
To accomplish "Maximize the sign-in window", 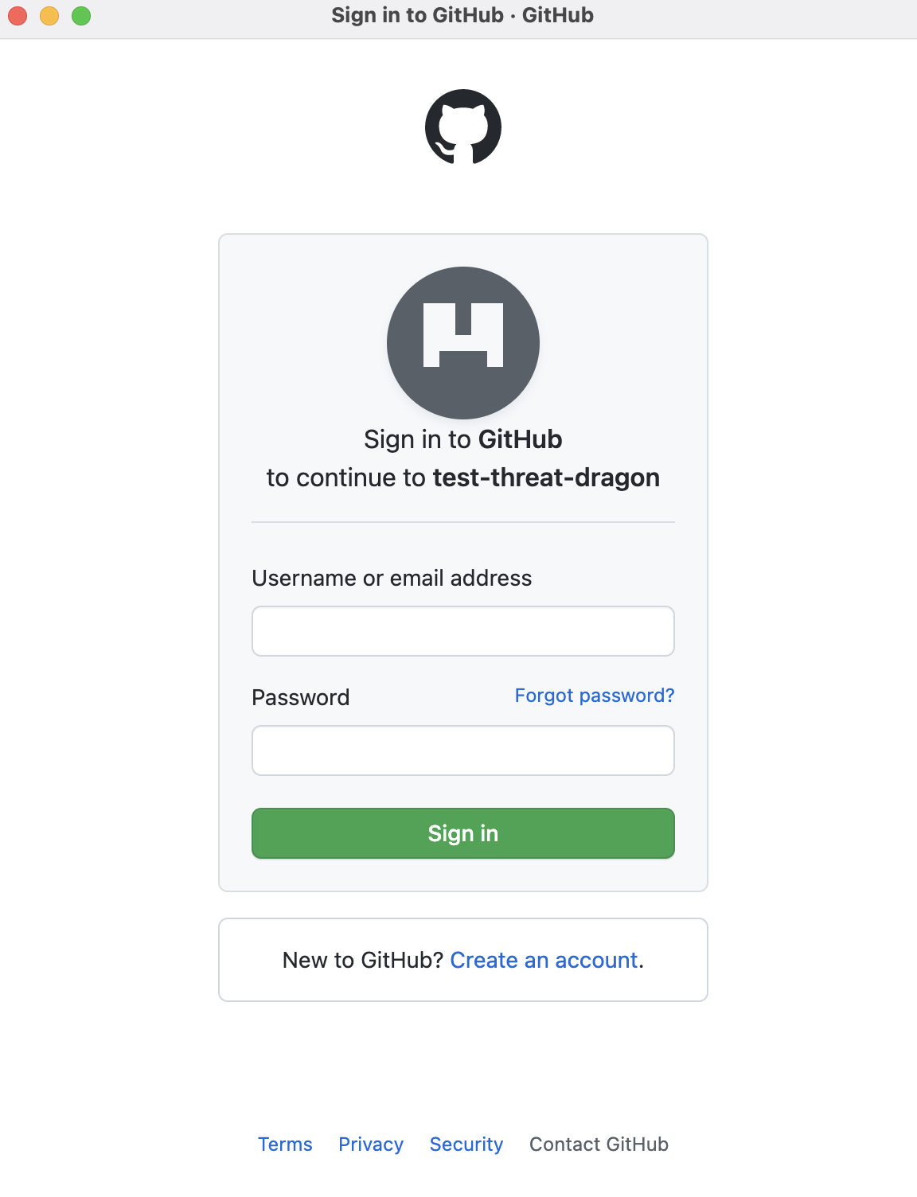I will pyautogui.click(x=80, y=14).
